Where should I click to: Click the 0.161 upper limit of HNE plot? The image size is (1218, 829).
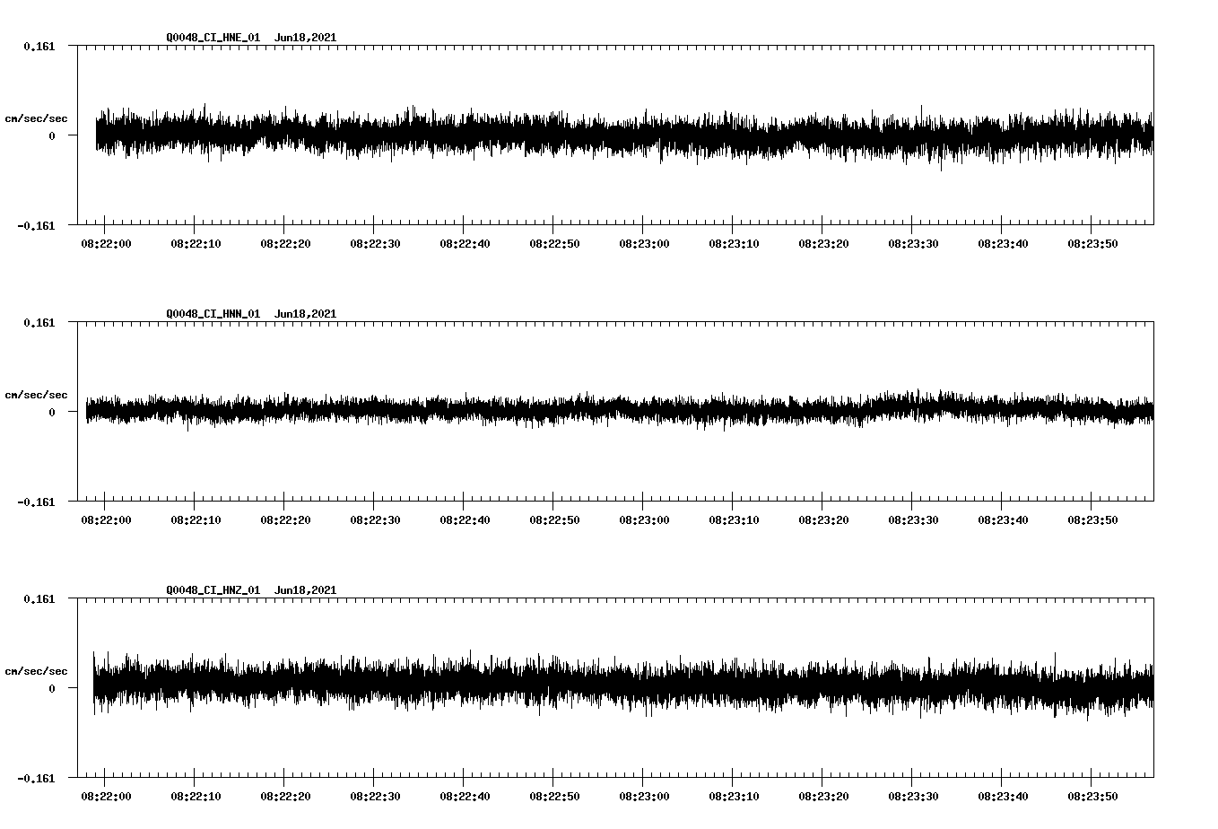39,46
